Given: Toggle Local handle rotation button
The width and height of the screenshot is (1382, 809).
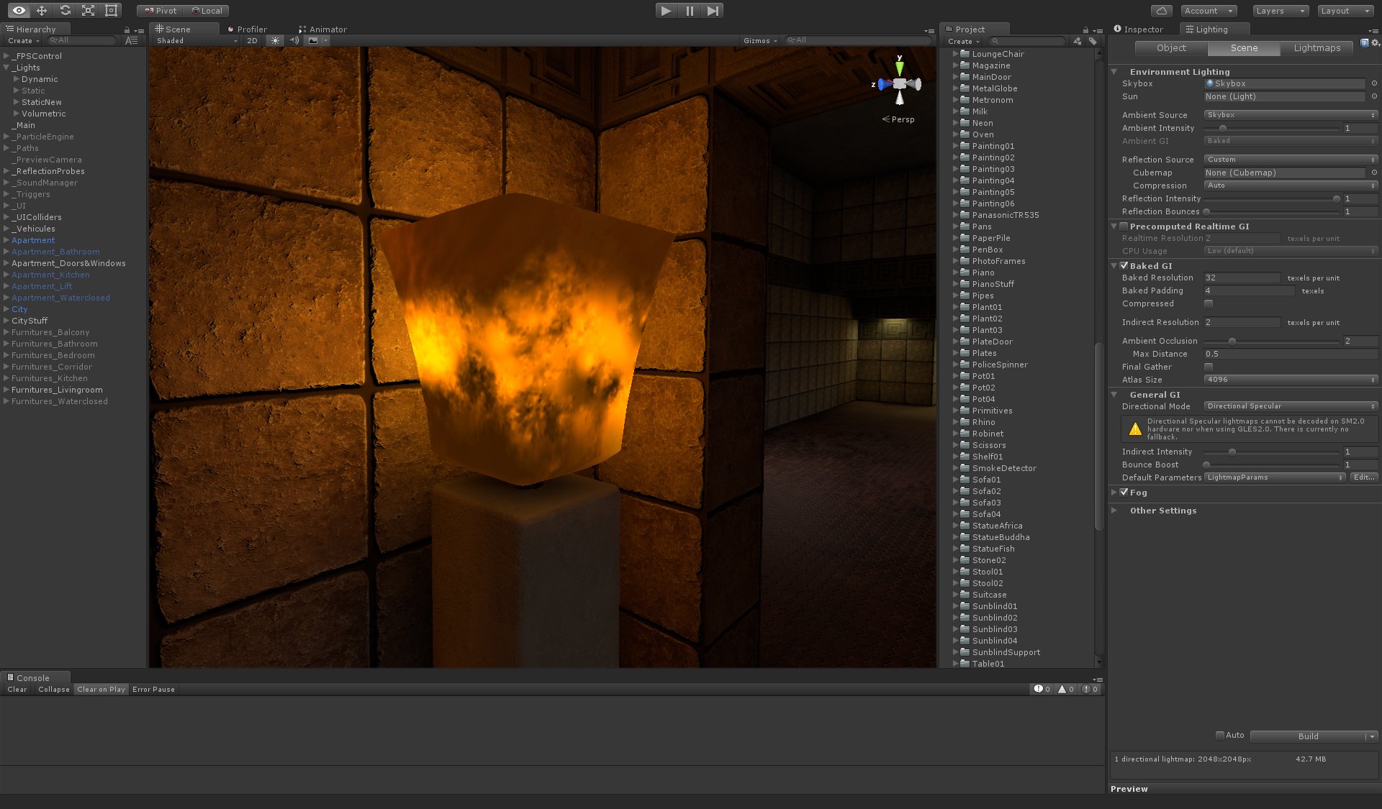Looking at the screenshot, I should pos(207,11).
